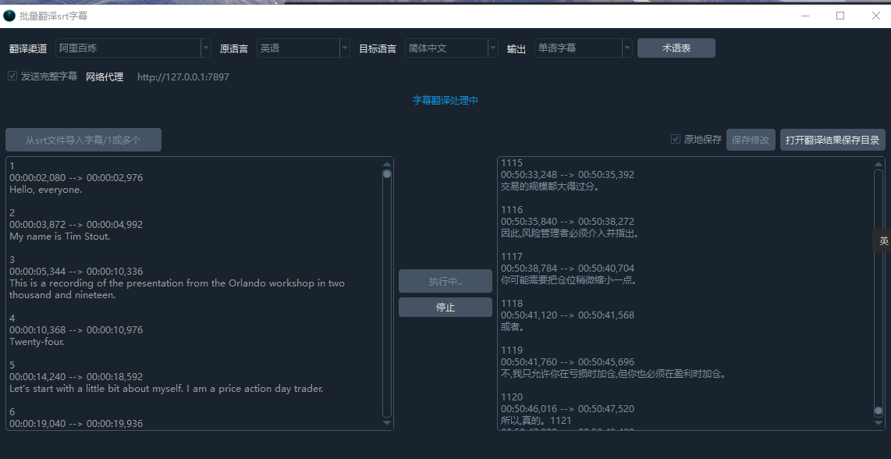Click the 网络代理 address field
891x459 pixels.
point(183,77)
